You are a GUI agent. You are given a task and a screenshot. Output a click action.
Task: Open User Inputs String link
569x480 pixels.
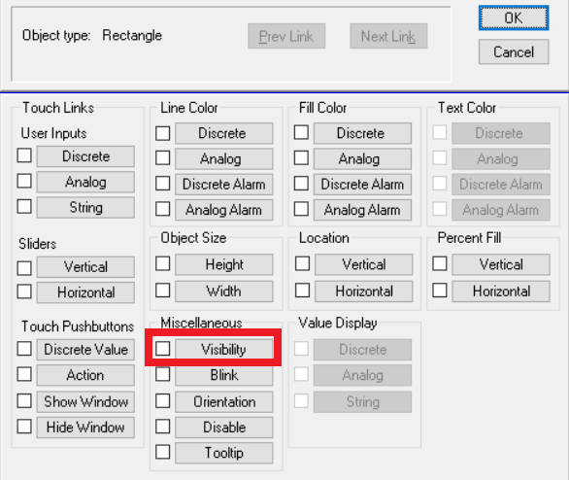(x=85, y=207)
